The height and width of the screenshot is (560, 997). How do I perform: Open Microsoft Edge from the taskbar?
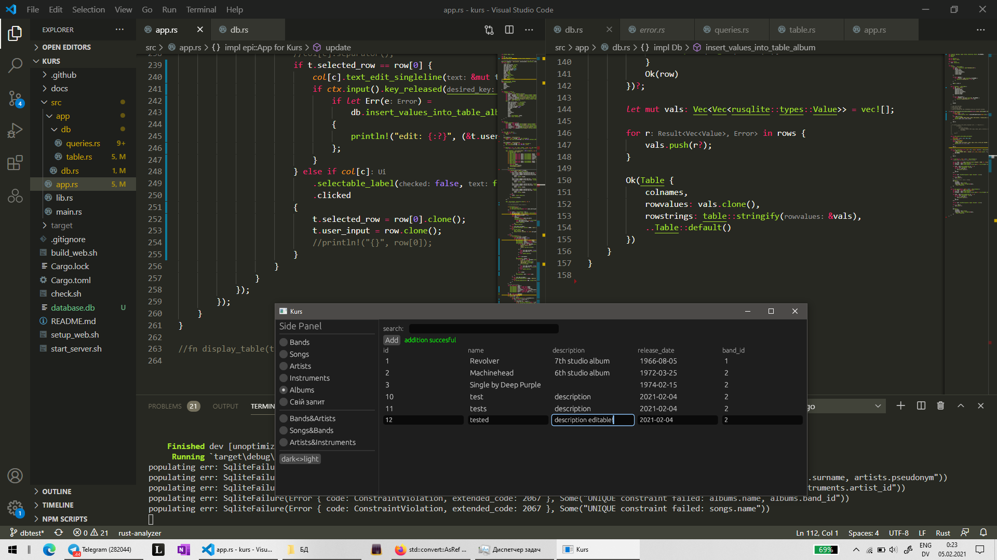(49, 550)
